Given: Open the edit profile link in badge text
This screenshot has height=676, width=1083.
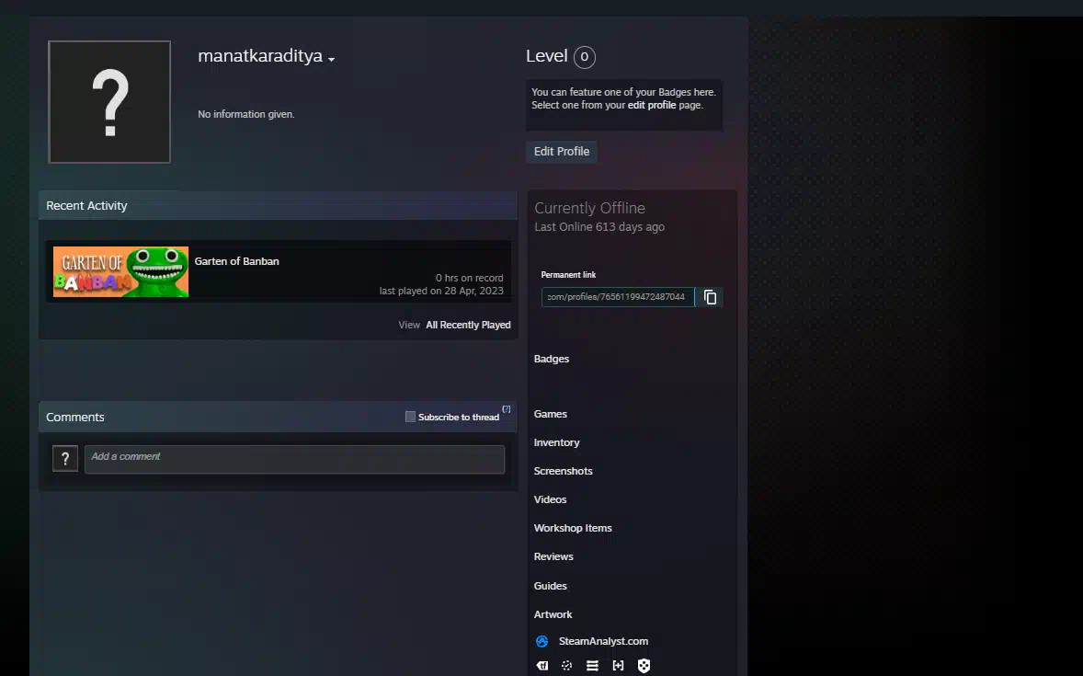Looking at the screenshot, I should pyautogui.click(x=651, y=105).
